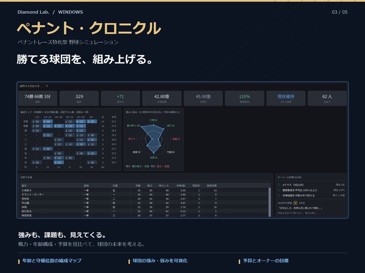Select the グラント・カーター roster row

point(144,195)
